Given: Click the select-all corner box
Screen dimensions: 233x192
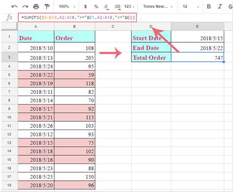Looking at the screenshot, I should [9, 27].
